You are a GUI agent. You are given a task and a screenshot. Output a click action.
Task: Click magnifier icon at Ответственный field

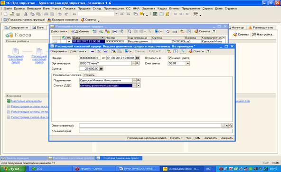(231, 126)
